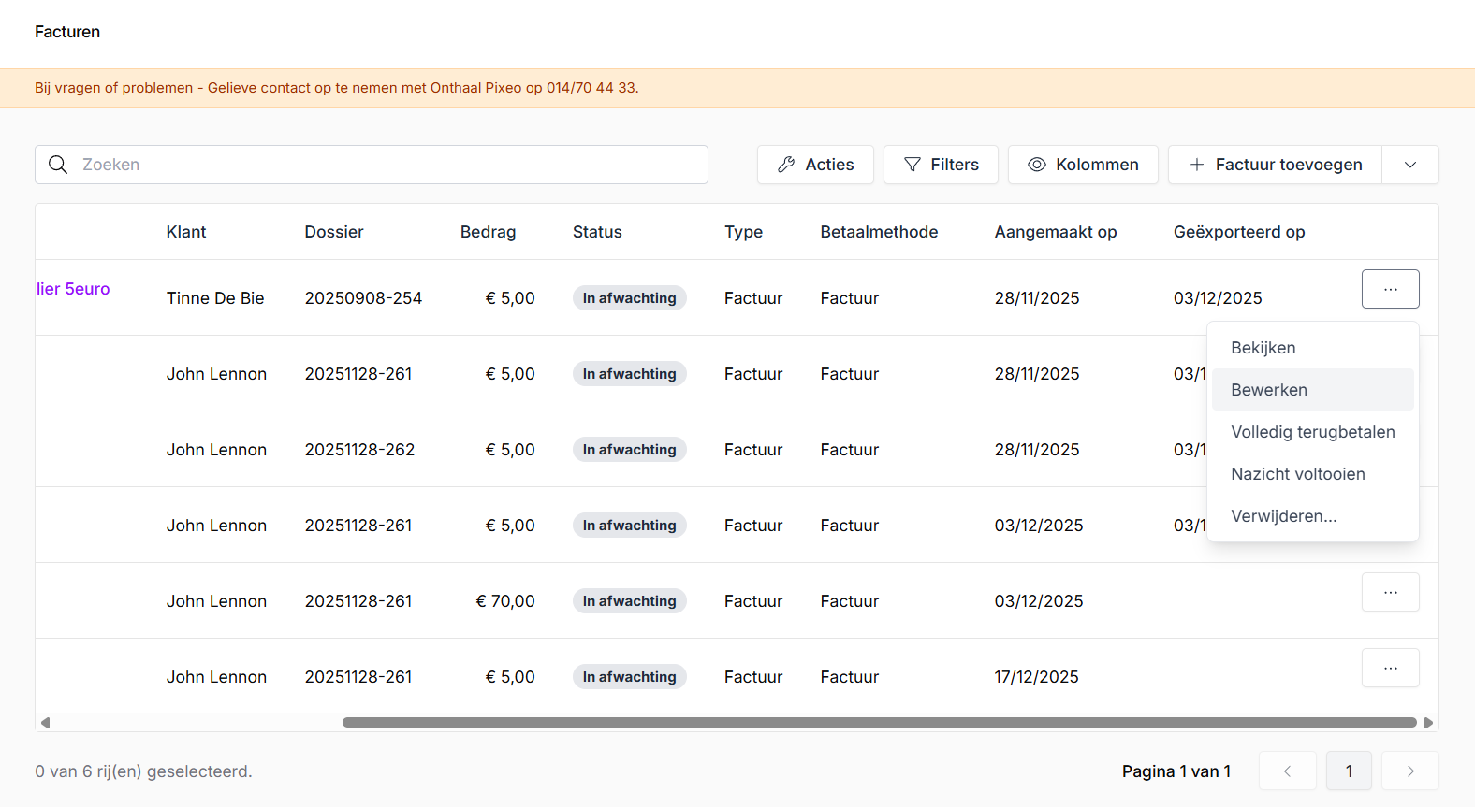Click Nazicht voltooien in the menu

[x=1297, y=474]
